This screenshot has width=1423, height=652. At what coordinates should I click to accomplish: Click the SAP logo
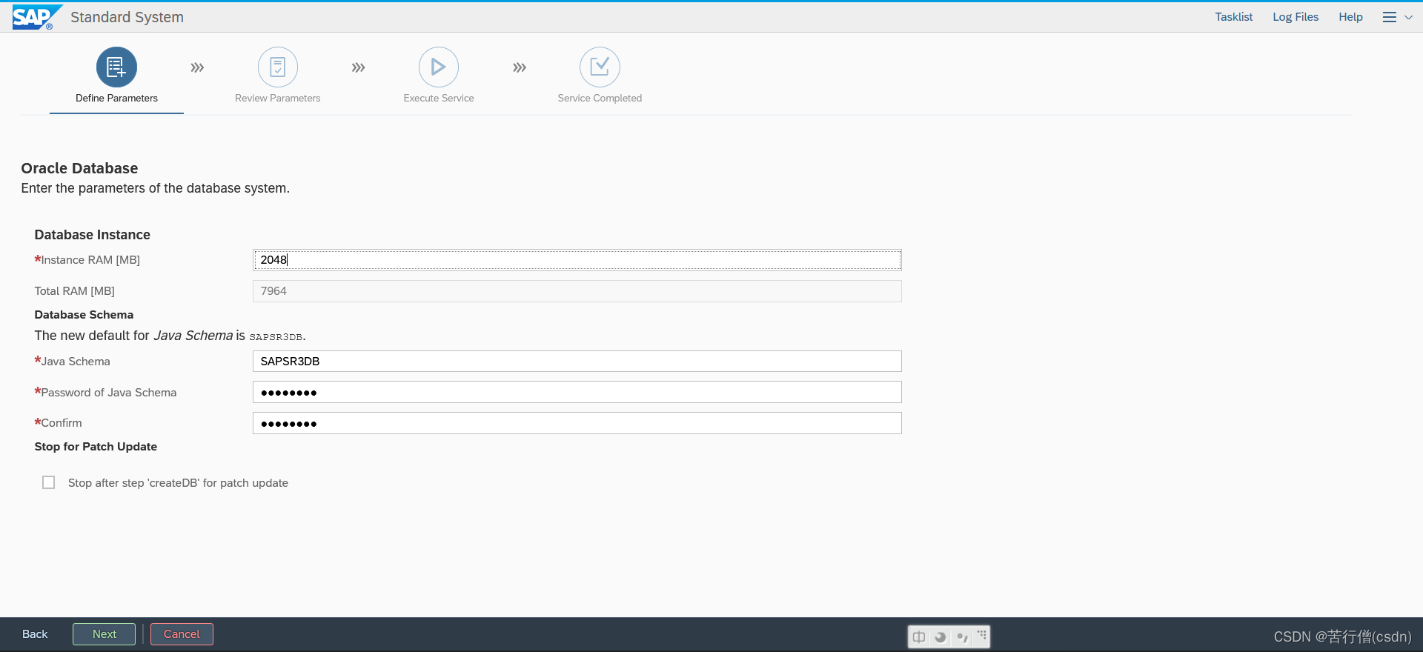[x=37, y=16]
